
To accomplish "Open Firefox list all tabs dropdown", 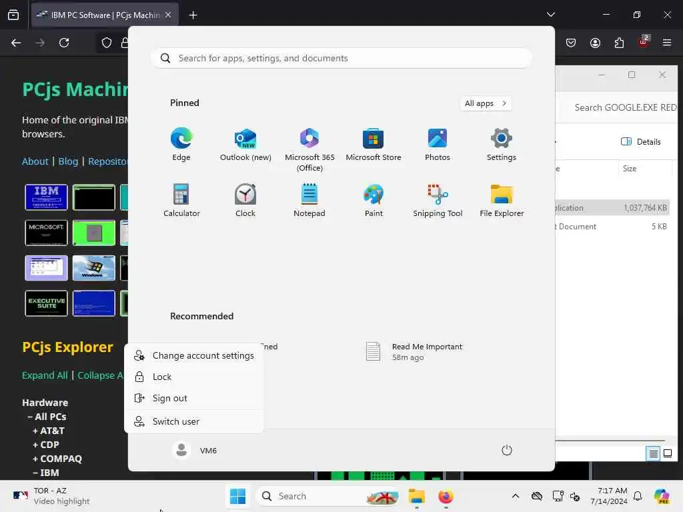I will coord(550,15).
